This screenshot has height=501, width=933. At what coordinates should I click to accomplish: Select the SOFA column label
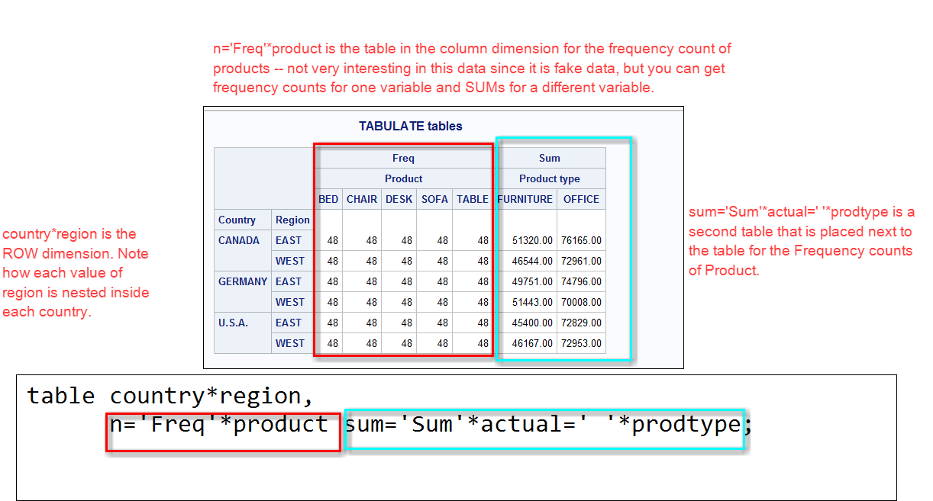click(x=434, y=199)
